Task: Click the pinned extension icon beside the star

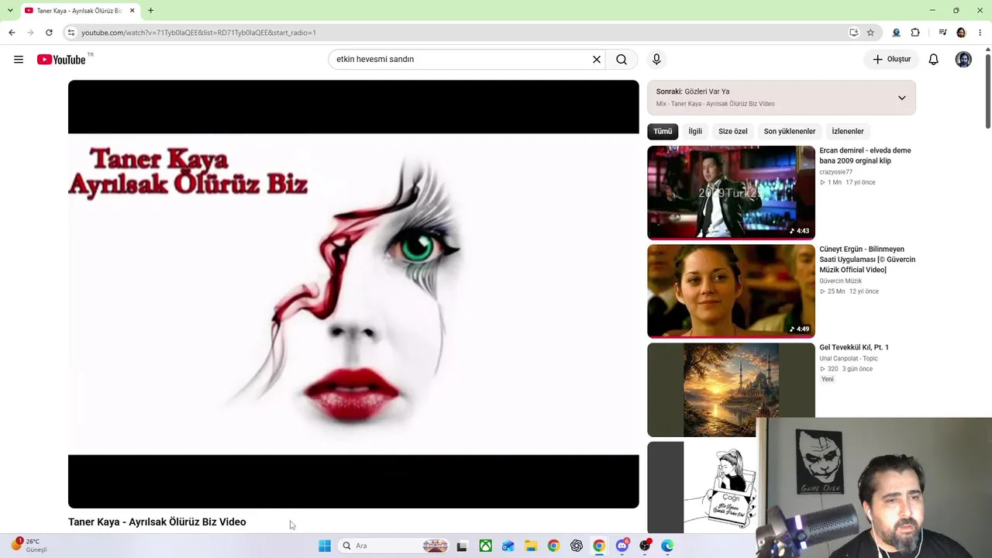Action: point(897,33)
